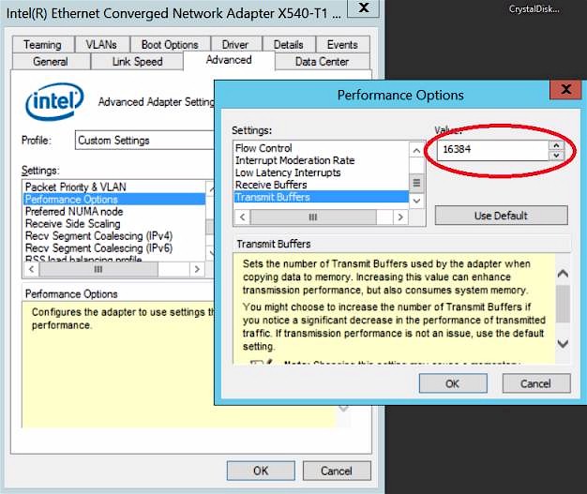Image resolution: width=587 pixels, height=494 pixels.
Task: Close the Intel adapter properties window
Action: tap(363, 7)
